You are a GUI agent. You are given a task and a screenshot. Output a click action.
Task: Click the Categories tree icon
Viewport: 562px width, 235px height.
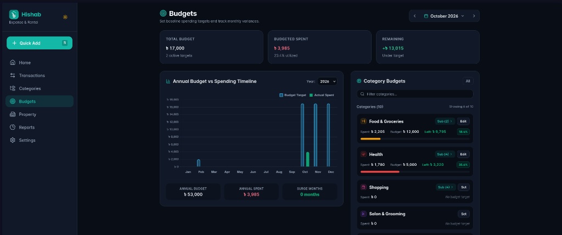coord(13,88)
